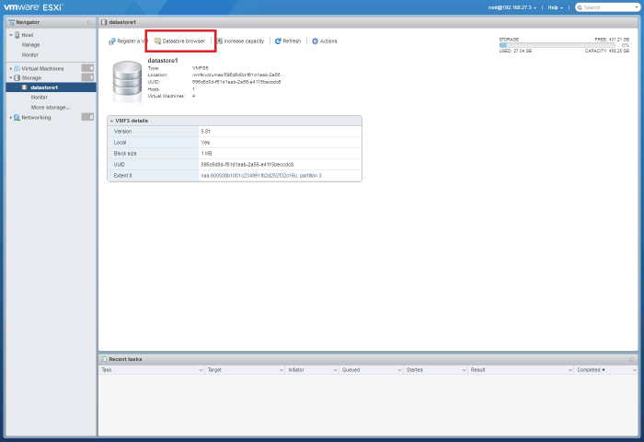Select Monitor under datastore1
Screen dimensions: 644x442
[39, 98]
